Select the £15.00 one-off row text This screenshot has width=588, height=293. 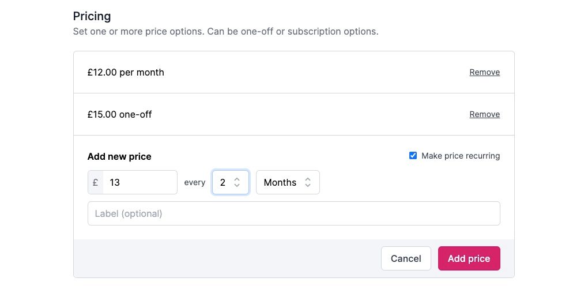pos(119,114)
